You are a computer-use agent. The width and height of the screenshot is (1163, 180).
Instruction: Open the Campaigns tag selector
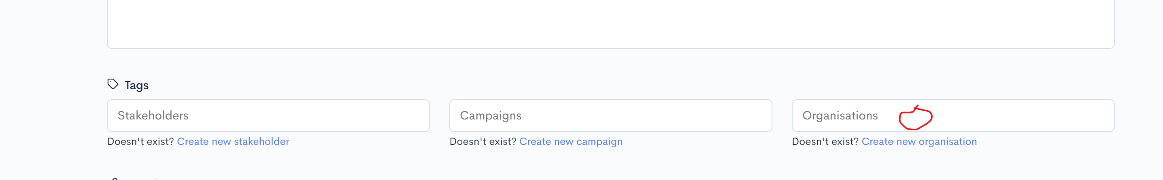(x=610, y=116)
